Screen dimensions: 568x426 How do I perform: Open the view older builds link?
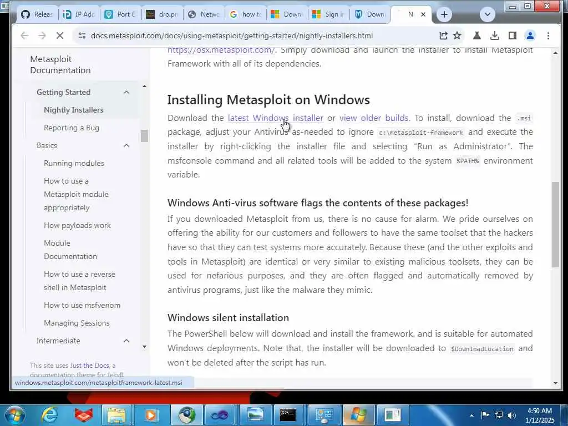coord(374,118)
